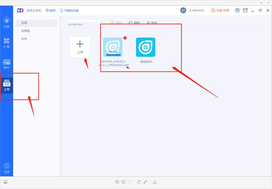Click the user avatar icon
272x189 pixels.
click(183, 10)
